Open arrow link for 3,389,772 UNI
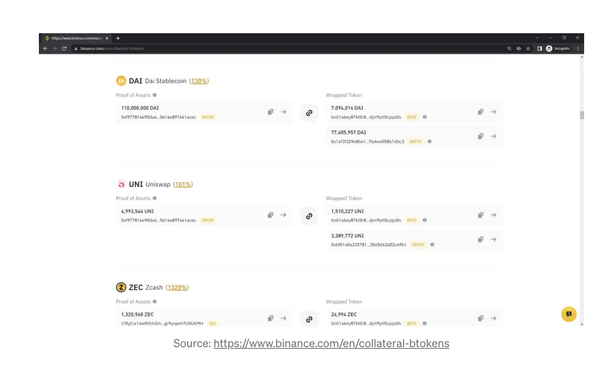 click(494, 240)
